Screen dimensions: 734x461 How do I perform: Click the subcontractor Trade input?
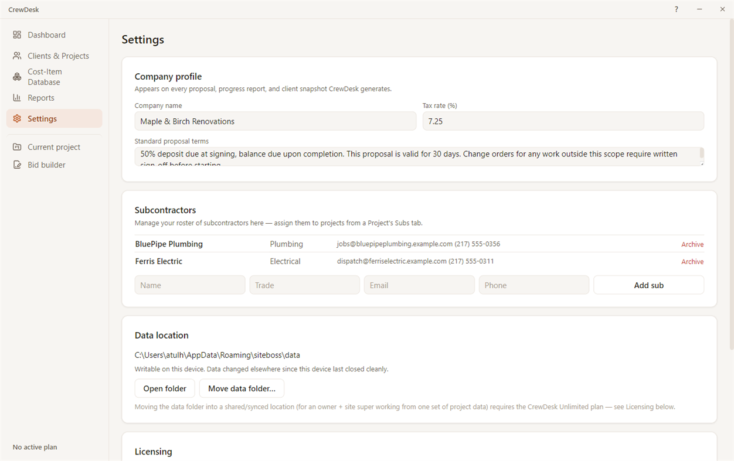click(x=305, y=285)
